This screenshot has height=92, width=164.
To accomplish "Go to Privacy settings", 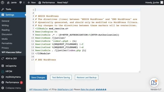I will 5,48.
